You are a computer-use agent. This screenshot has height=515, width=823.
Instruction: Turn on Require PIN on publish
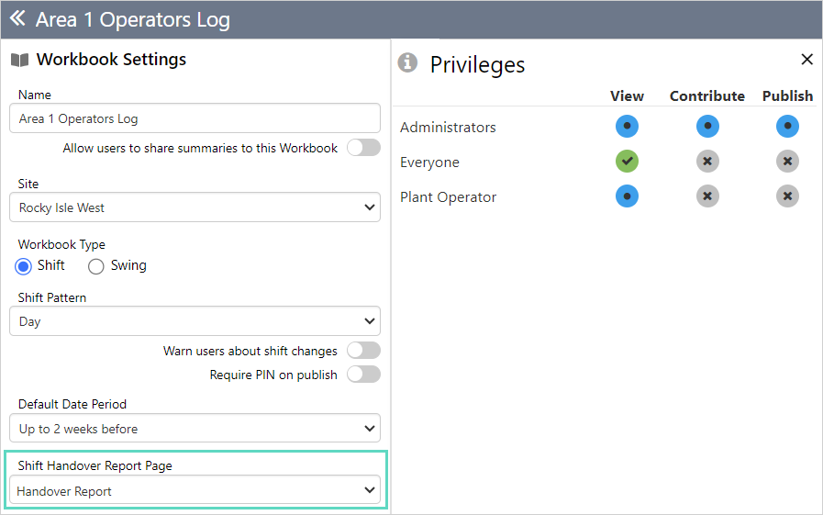pos(363,375)
